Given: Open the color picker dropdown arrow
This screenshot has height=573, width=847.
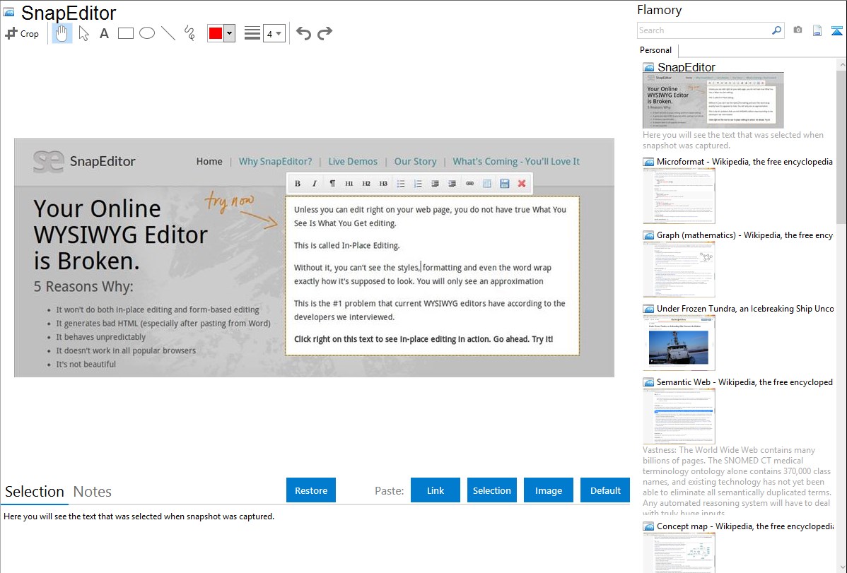Looking at the screenshot, I should pyautogui.click(x=229, y=33).
